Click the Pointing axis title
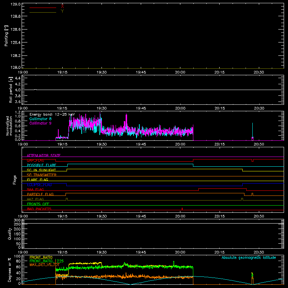This screenshot has width=288, height=288. (x=6, y=36)
